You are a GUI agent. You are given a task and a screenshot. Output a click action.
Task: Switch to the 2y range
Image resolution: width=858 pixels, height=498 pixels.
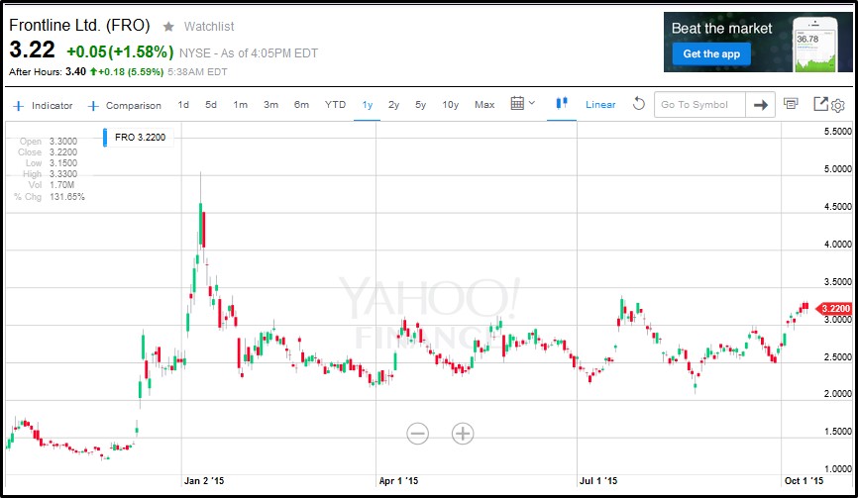(x=393, y=104)
